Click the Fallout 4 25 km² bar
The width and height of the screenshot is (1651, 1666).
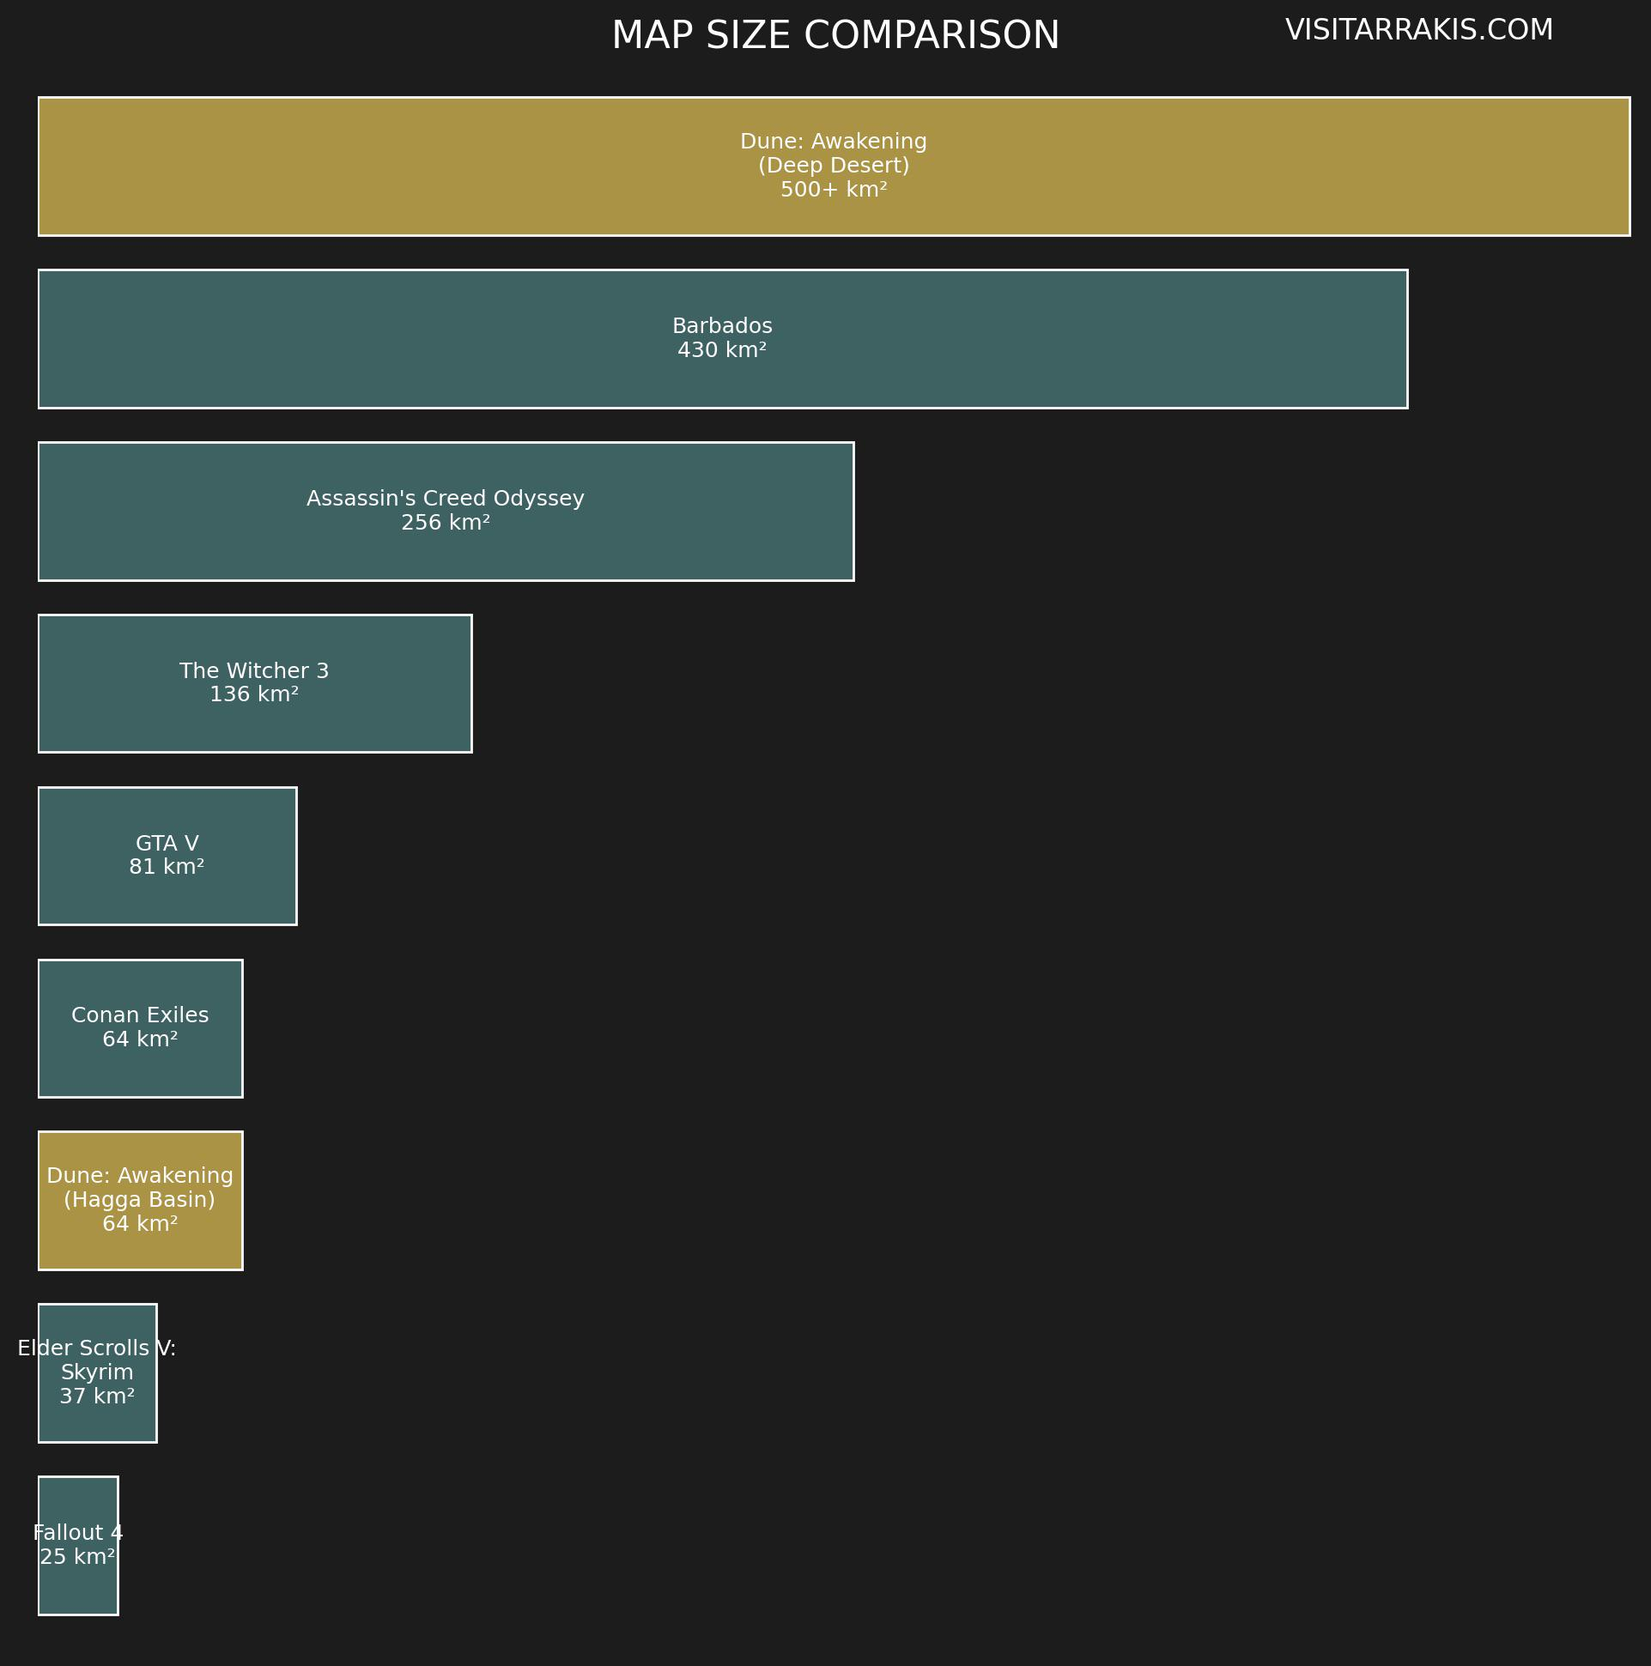click(x=78, y=1545)
